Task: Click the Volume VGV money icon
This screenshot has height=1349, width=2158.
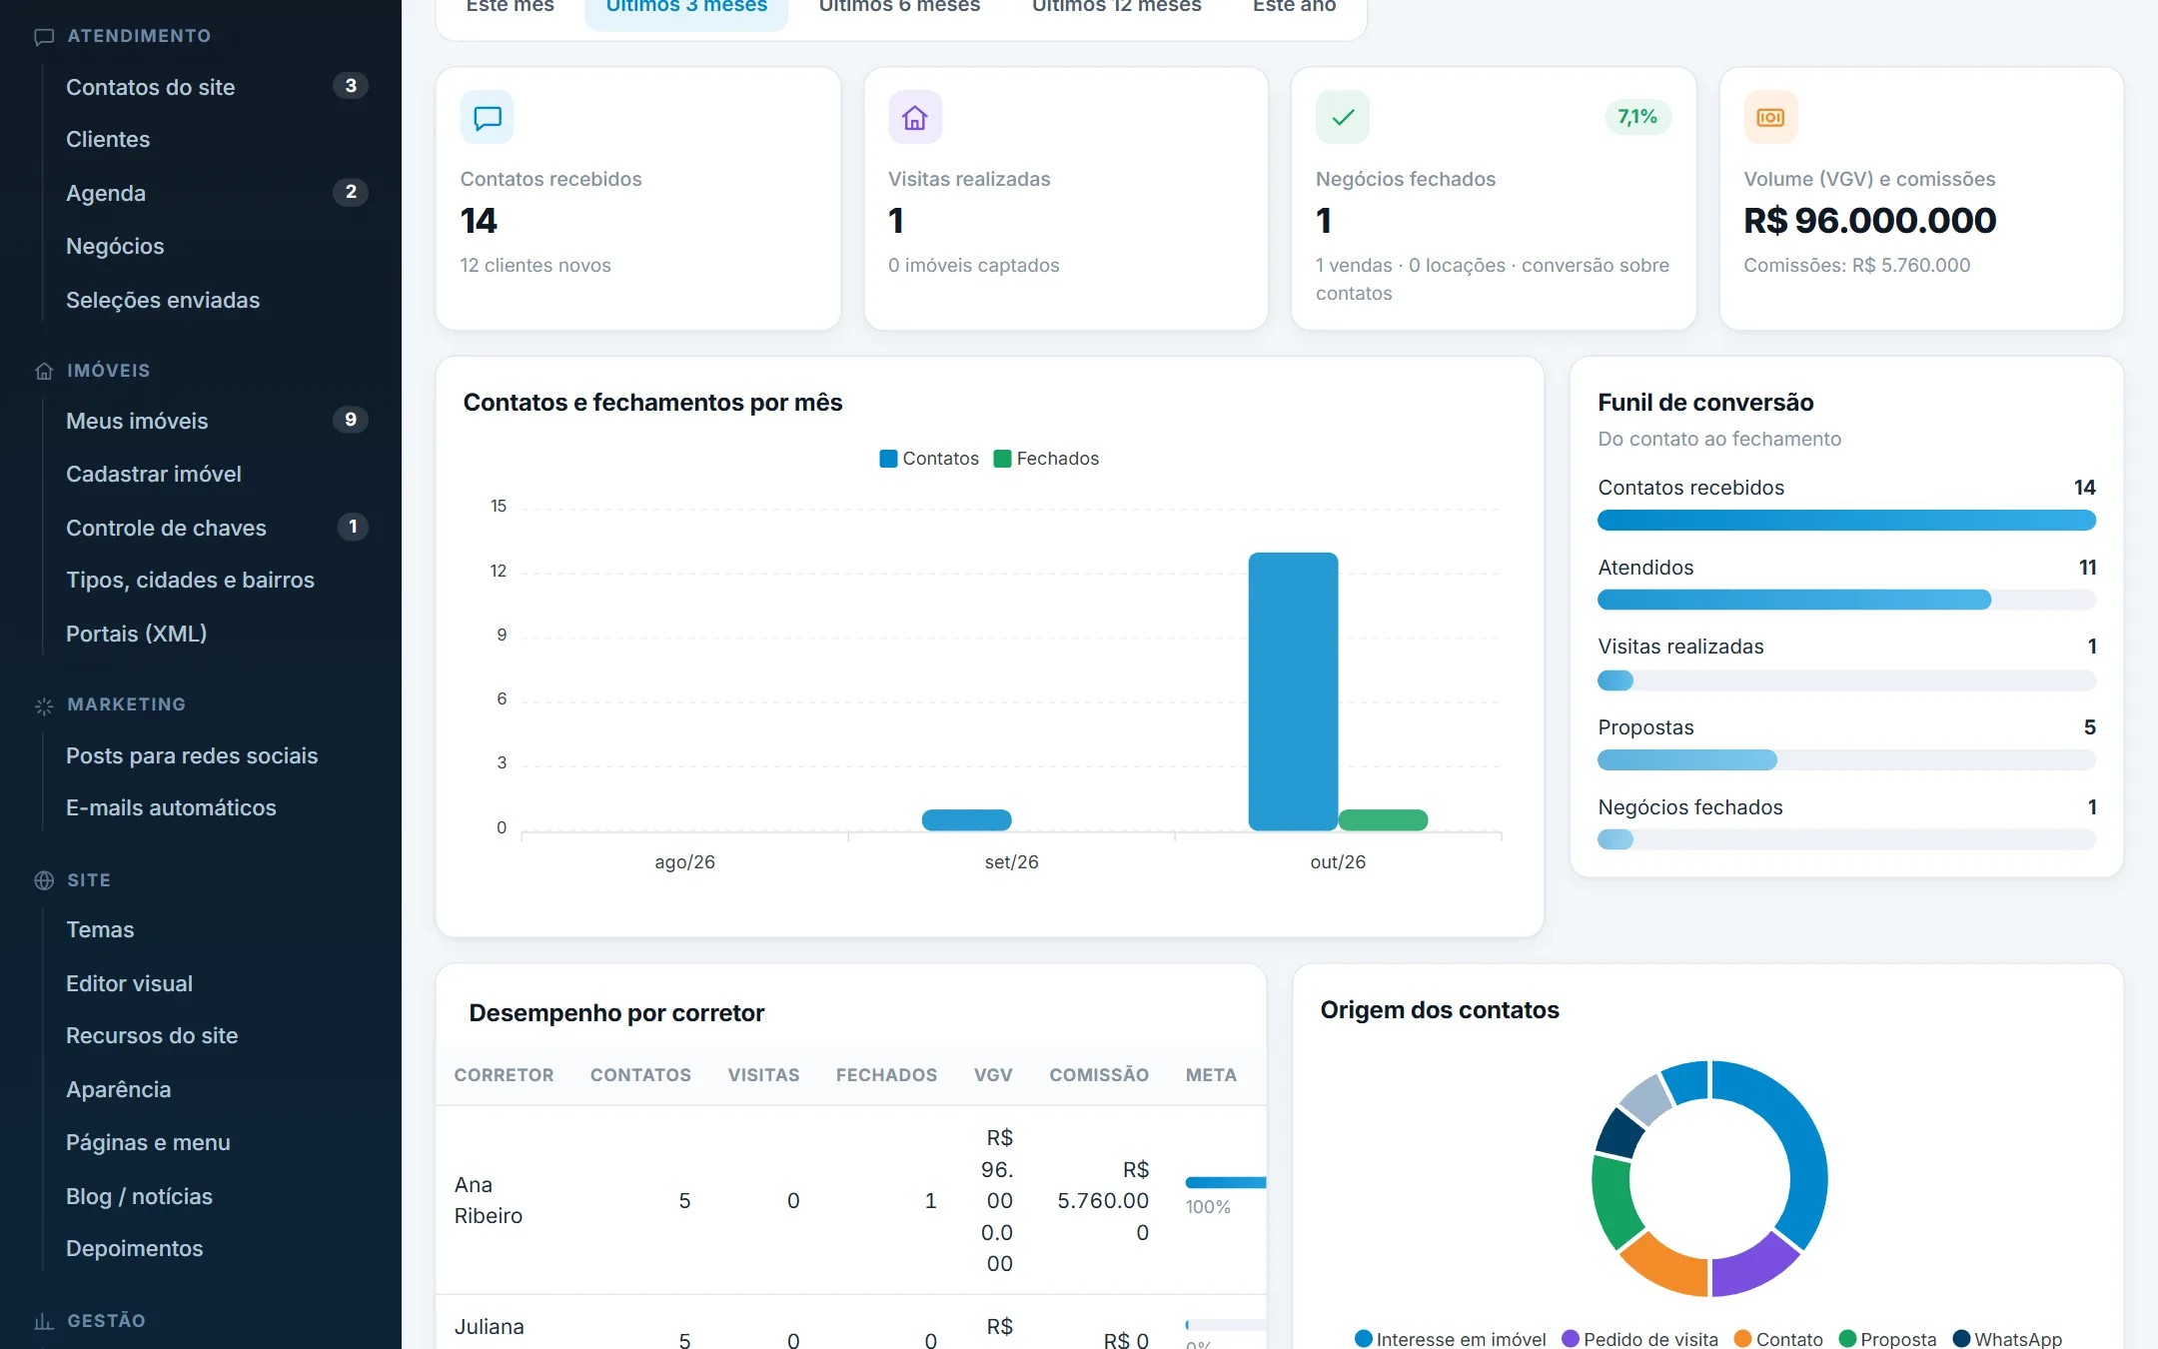Action: pyautogui.click(x=1770, y=118)
